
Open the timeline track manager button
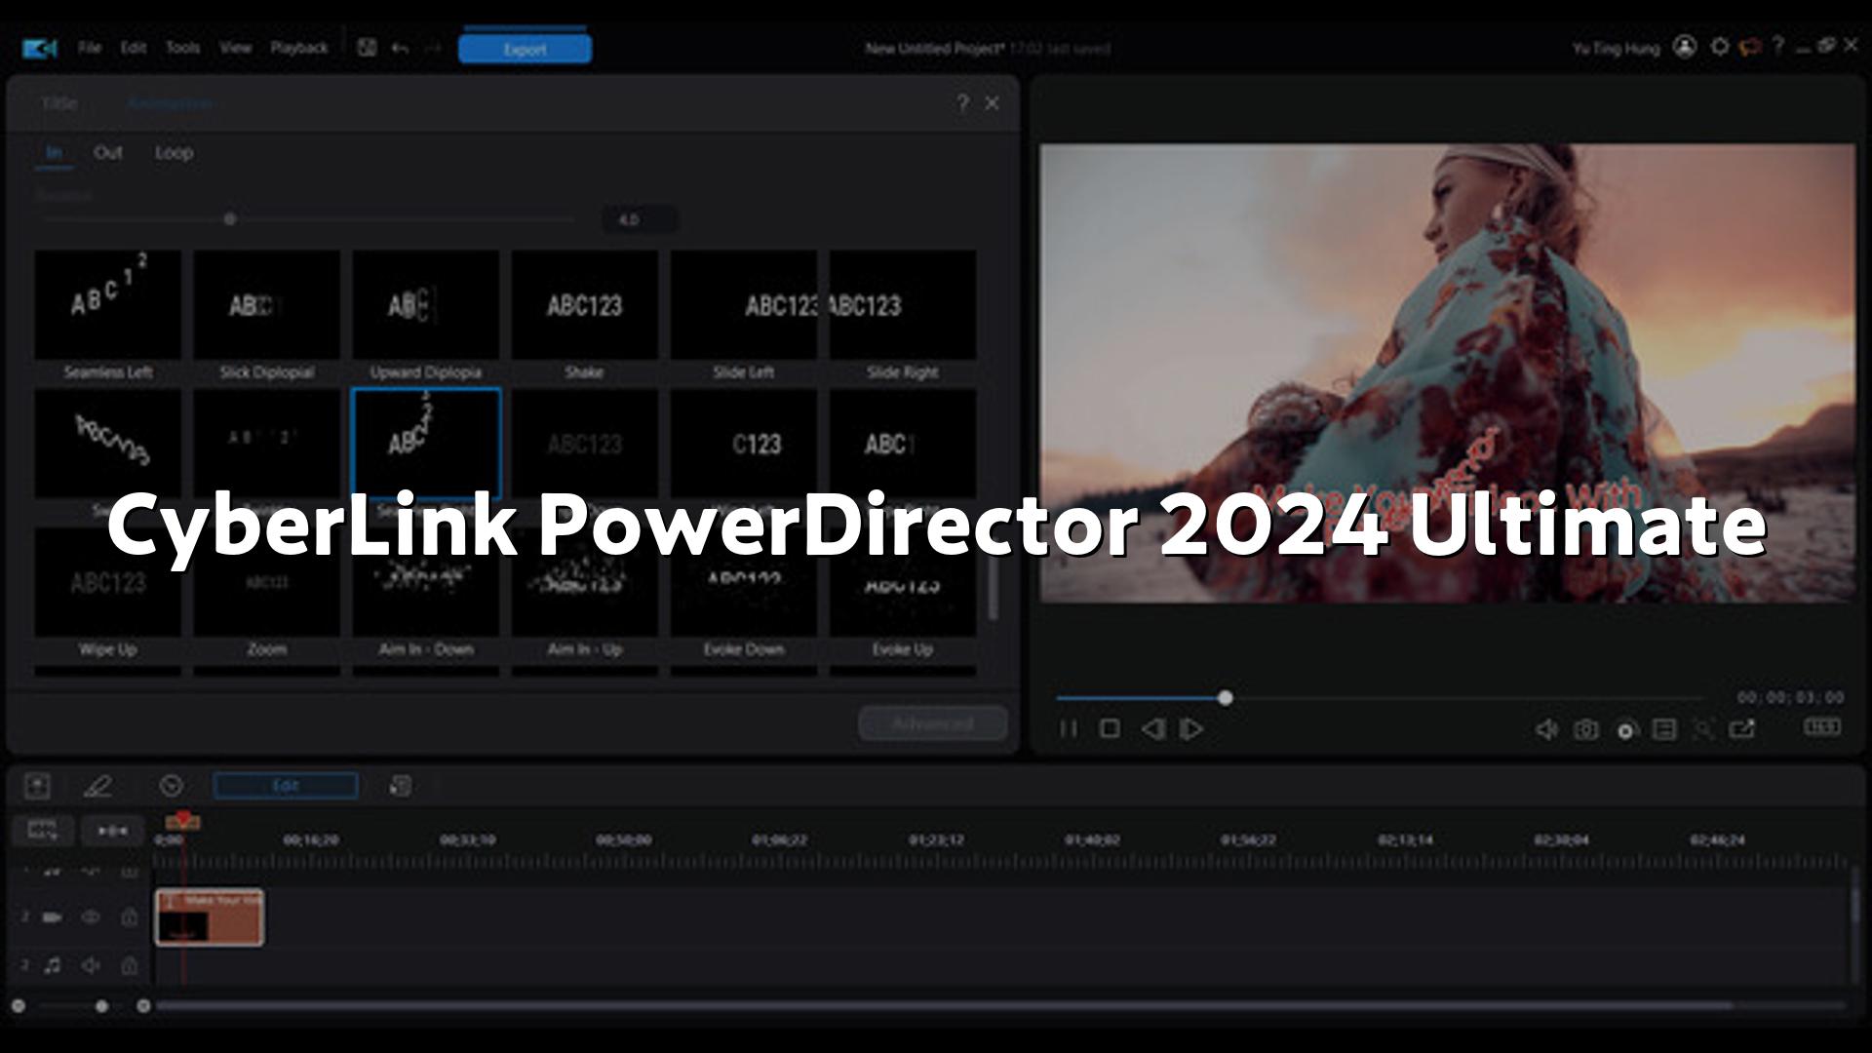click(x=43, y=831)
